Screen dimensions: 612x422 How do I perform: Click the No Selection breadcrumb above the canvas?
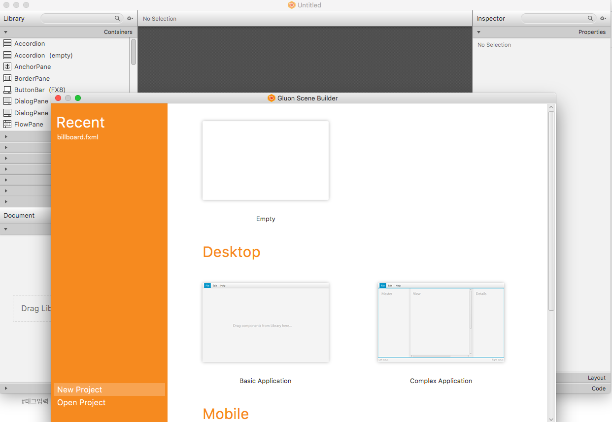(x=160, y=19)
